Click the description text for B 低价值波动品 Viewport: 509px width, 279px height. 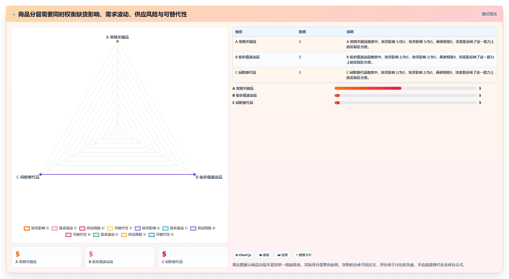tap(420, 60)
